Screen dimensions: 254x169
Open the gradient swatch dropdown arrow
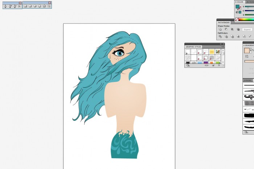coord(251,50)
